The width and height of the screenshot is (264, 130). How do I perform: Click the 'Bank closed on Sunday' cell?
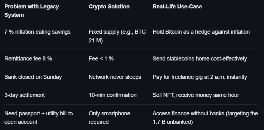click(x=33, y=77)
